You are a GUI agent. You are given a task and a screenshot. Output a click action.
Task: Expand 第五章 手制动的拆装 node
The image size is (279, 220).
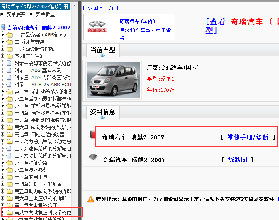click(2, 120)
